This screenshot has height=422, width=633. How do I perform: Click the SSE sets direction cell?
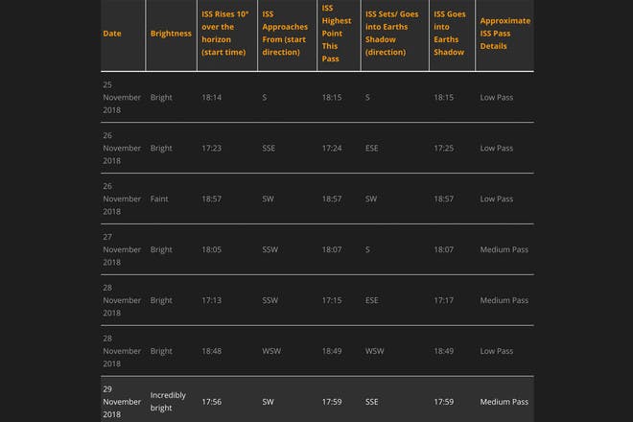point(372,402)
